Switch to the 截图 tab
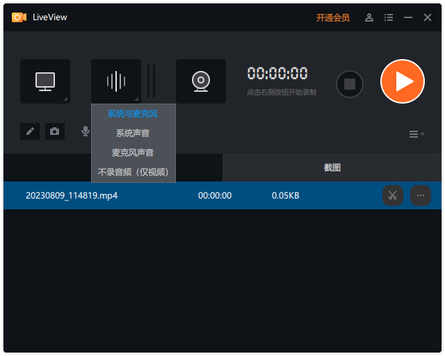Screen dimensions: 445x356 pyautogui.click(x=332, y=168)
